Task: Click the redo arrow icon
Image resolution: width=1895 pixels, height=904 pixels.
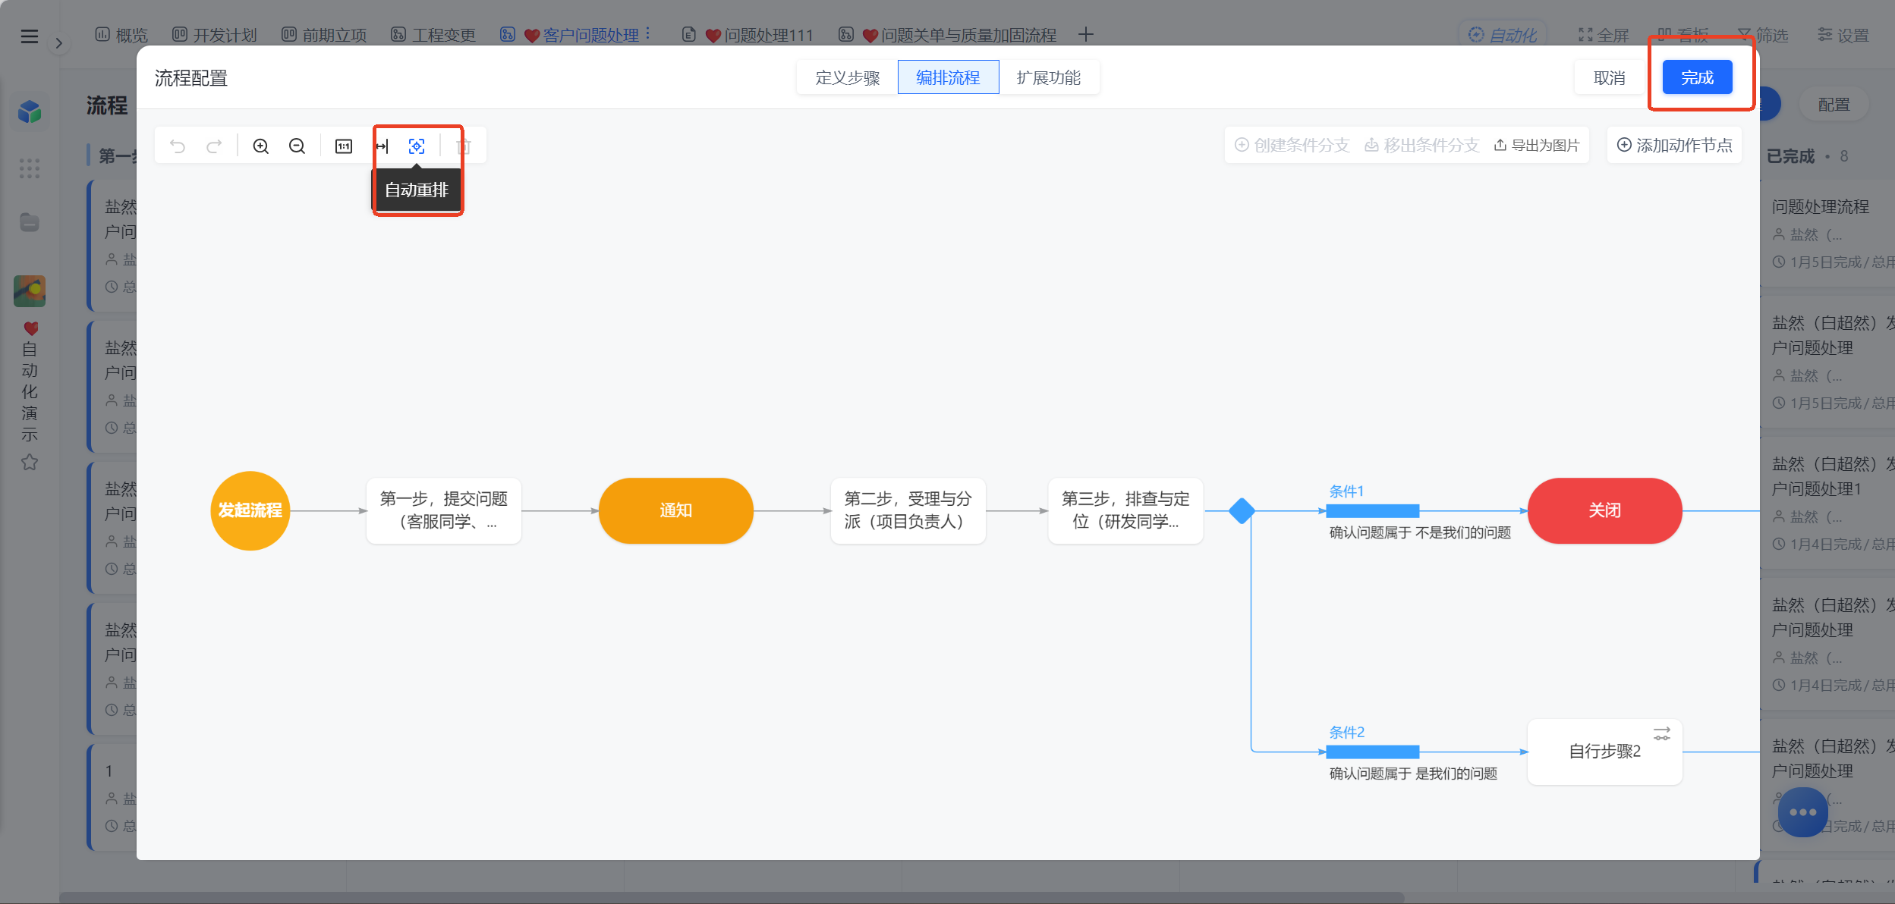Action: tap(214, 146)
